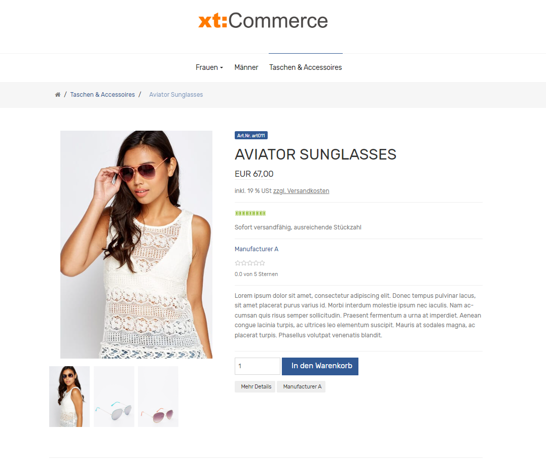Image resolution: width=546 pixels, height=468 pixels.
Task: Select the pink sunglasses thumbnail
Action: (x=158, y=397)
